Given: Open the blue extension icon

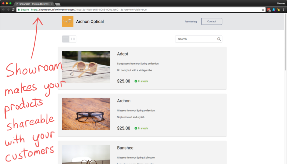Looking at the screenshot, I should click(274, 10).
